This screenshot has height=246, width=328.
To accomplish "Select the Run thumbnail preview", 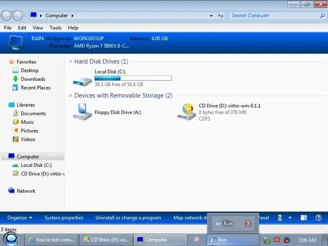I will click(233, 223).
